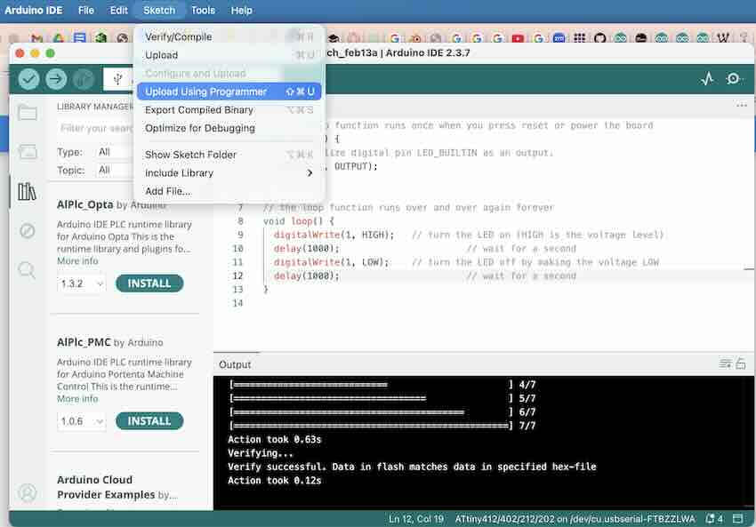This screenshot has height=527, width=756.
Task: Click code line 'void loop() {'
Action: pos(299,221)
